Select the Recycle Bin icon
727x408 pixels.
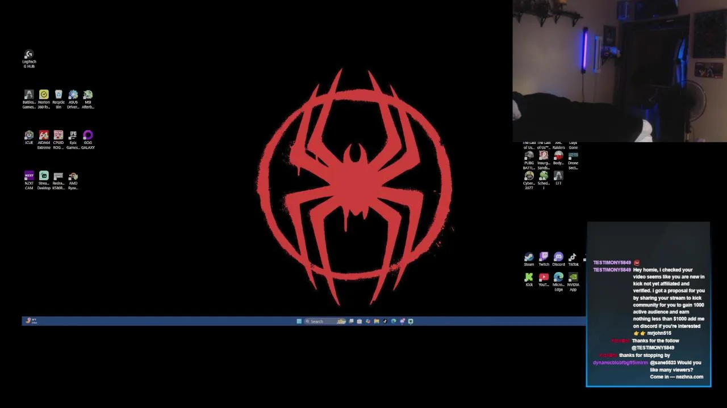coord(59,99)
